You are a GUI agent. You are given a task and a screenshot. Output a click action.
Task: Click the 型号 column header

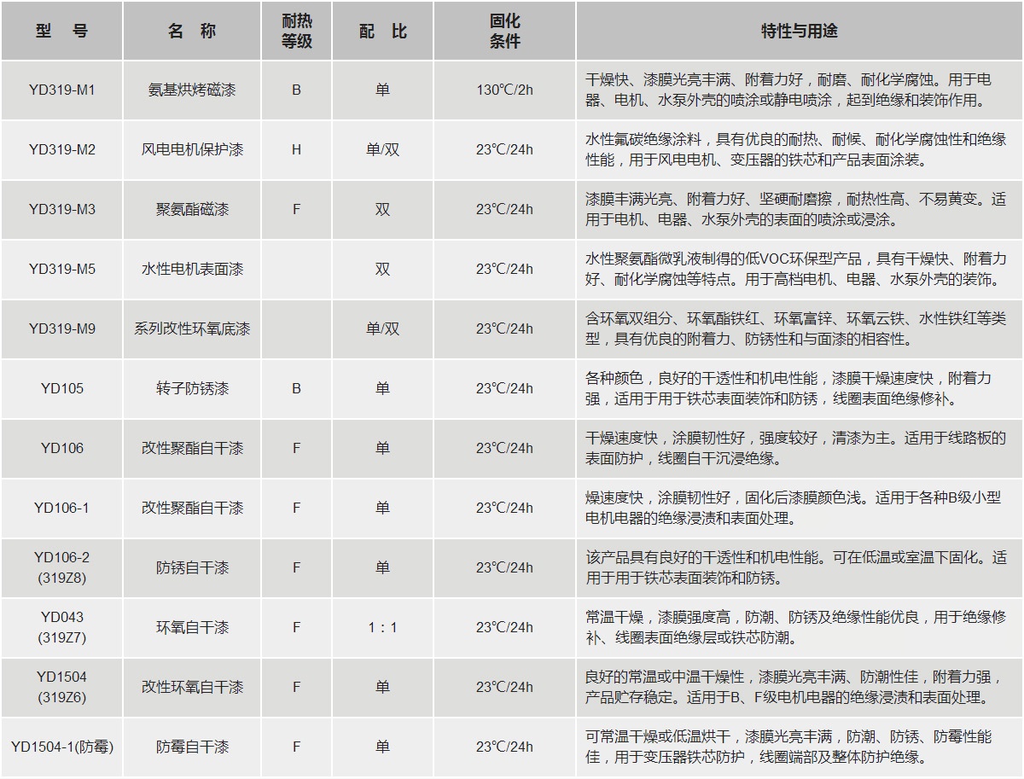pos(61,30)
